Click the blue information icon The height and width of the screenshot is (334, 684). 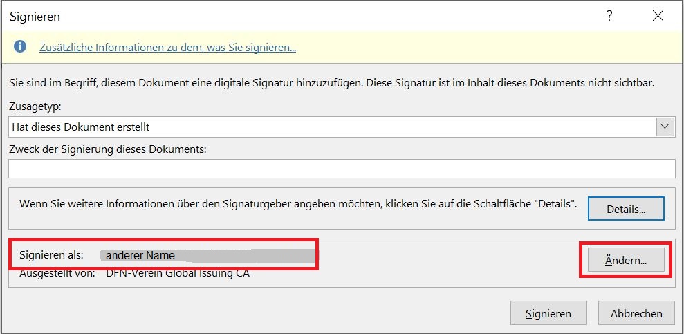click(x=21, y=47)
